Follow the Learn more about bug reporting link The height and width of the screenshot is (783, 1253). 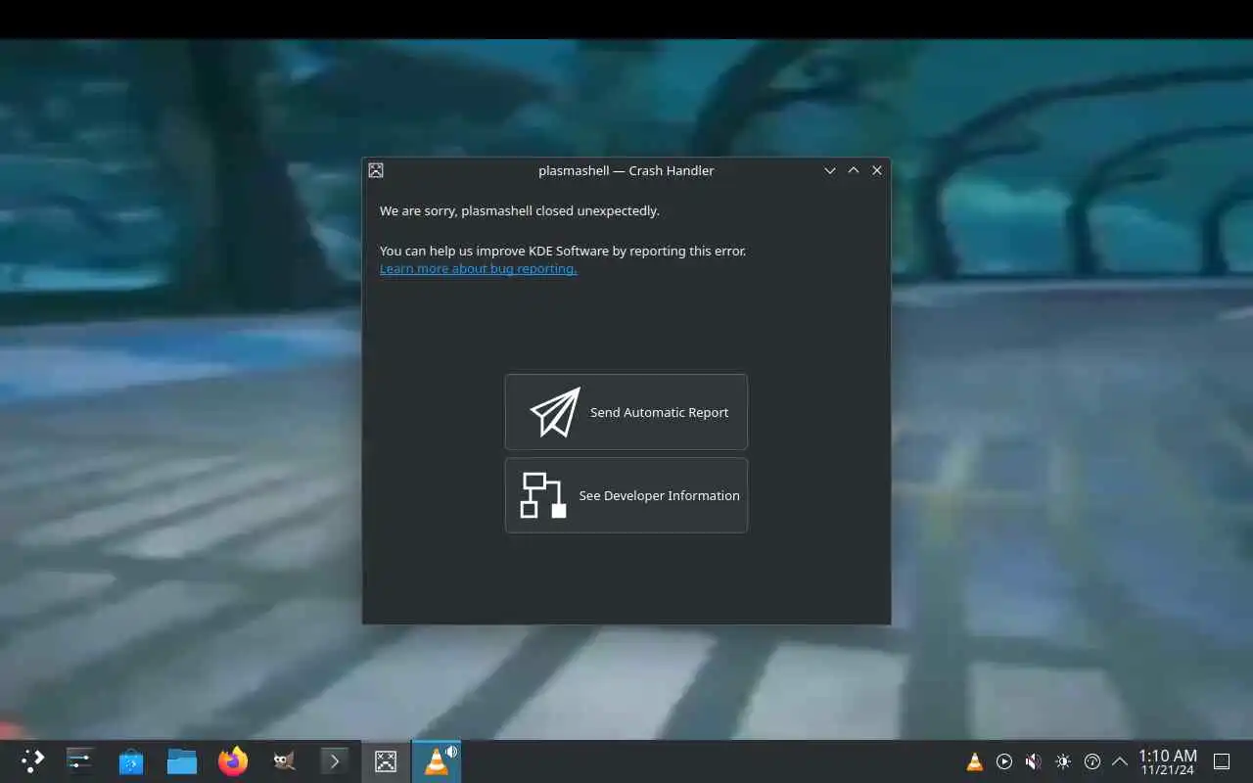click(479, 269)
